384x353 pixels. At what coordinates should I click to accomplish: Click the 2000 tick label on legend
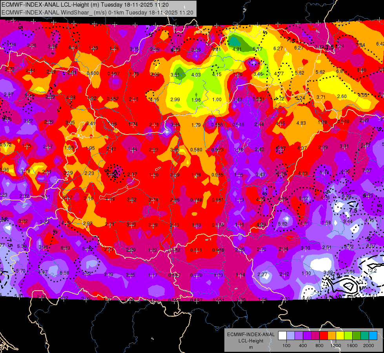pyautogui.click(x=368, y=346)
